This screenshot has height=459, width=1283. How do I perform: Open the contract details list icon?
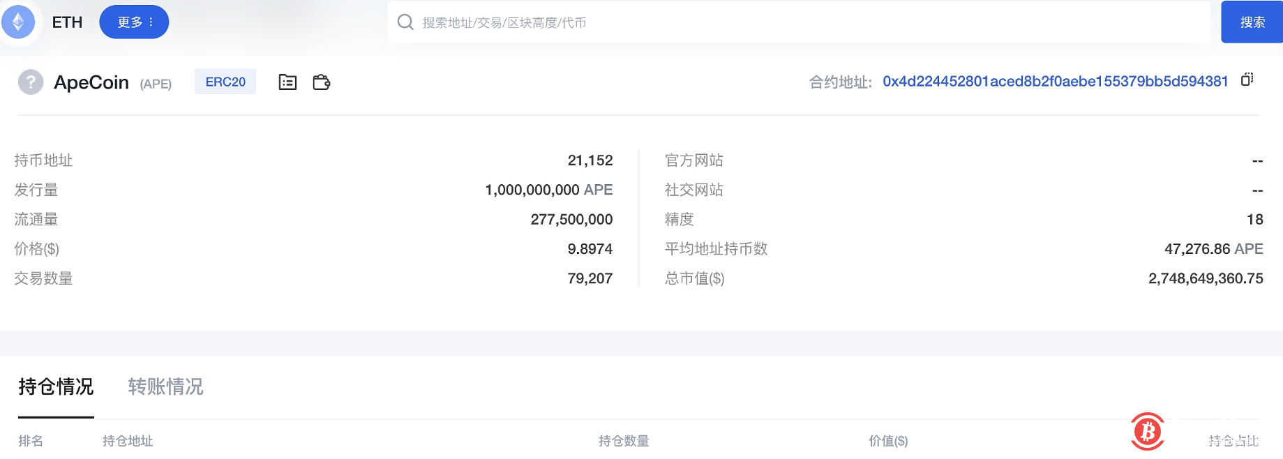point(287,82)
